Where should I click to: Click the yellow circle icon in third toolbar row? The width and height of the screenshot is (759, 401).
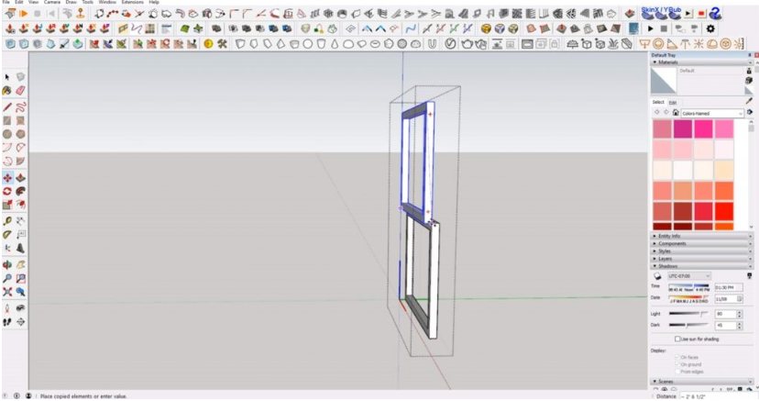(208, 44)
